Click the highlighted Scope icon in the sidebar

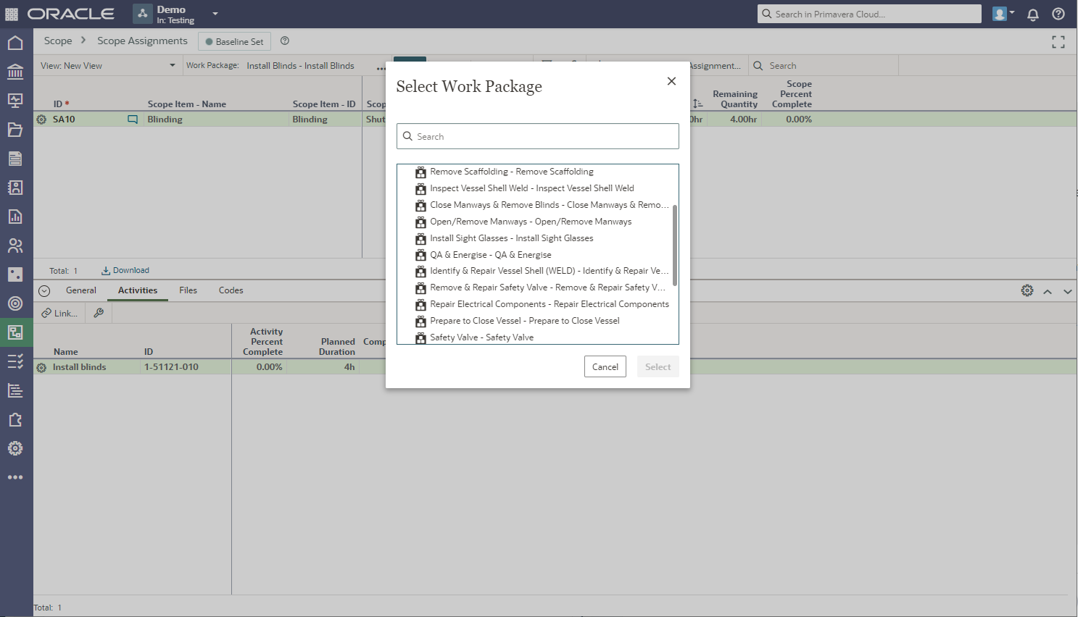16,333
